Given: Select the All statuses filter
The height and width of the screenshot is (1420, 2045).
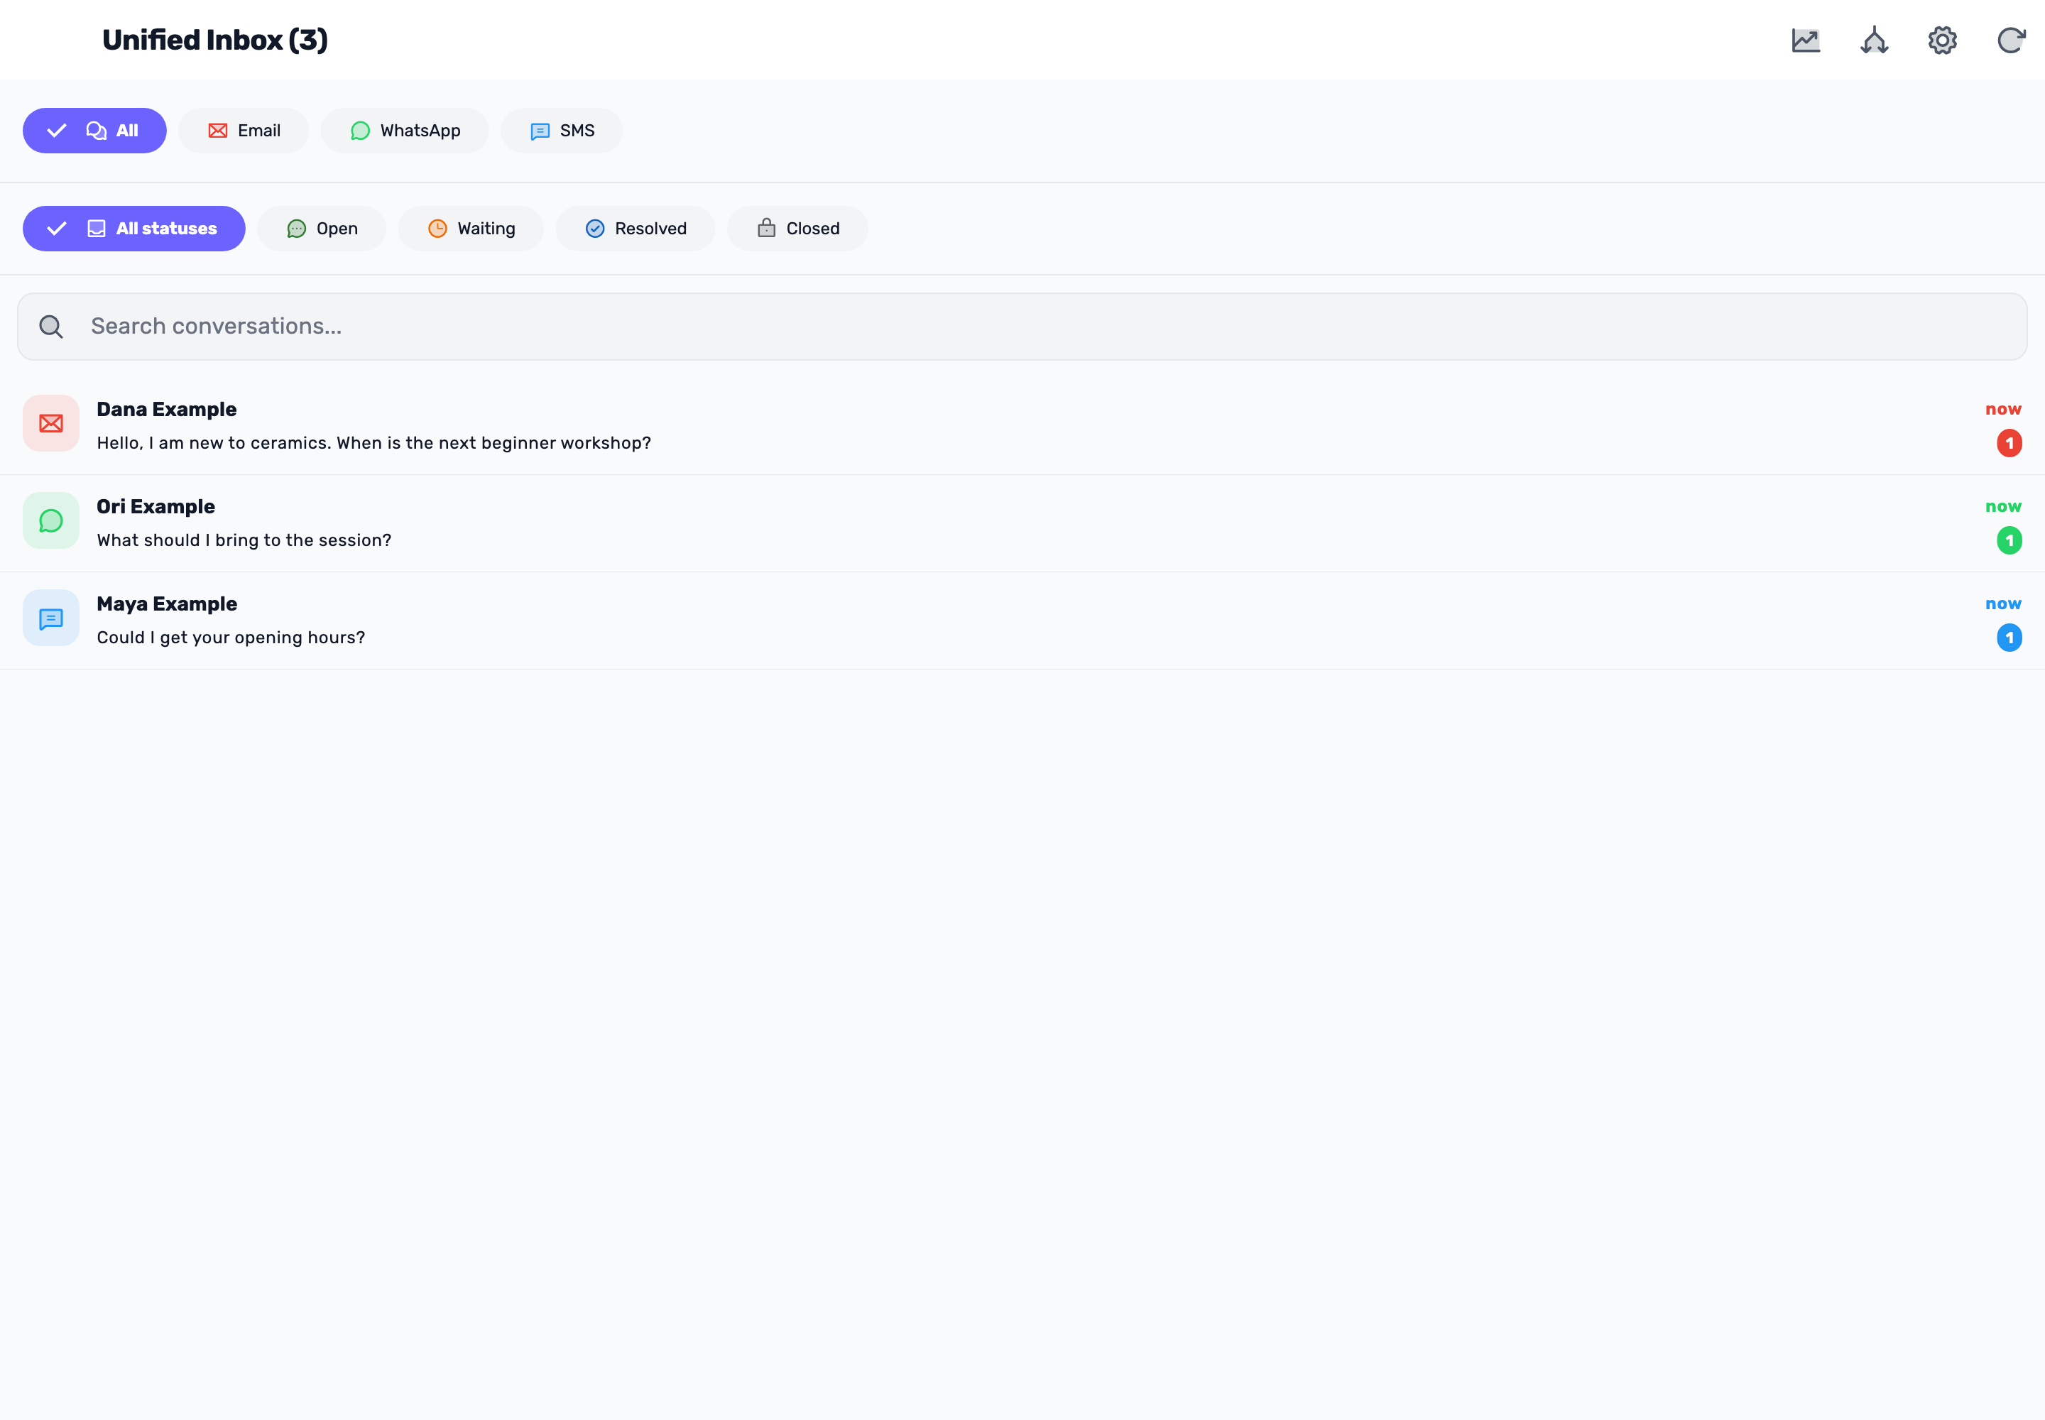Looking at the screenshot, I should click(x=134, y=229).
